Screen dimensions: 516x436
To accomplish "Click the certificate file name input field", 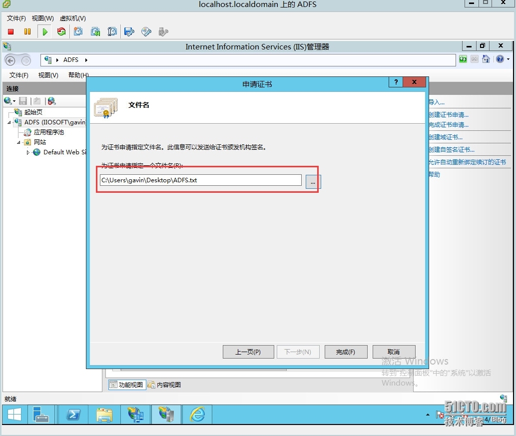I will pyautogui.click(x=201, y=180).
